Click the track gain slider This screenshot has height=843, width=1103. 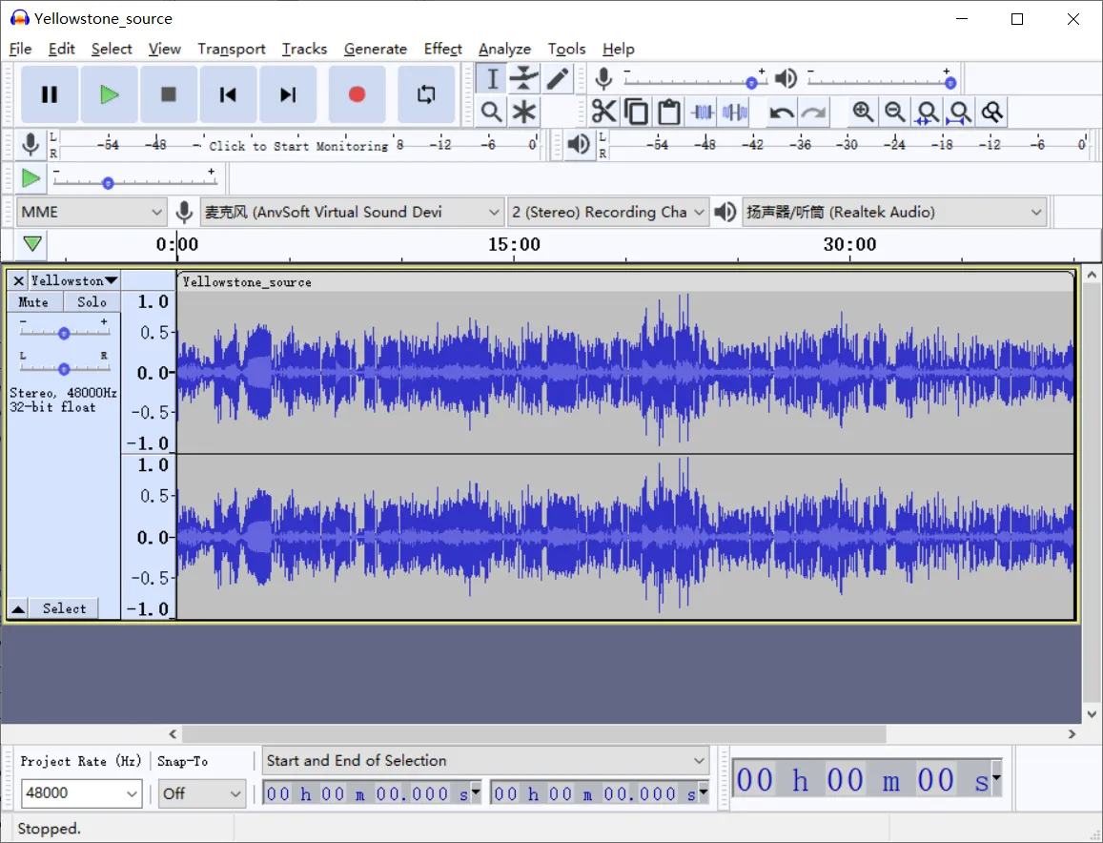pyautogui.click(x=64, y=333)
